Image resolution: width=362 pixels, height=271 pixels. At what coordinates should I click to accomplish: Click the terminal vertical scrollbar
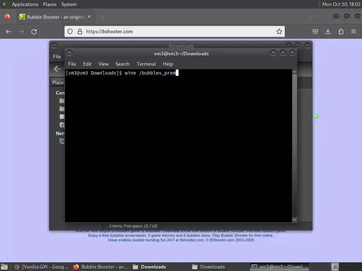(x=294, y=145)
